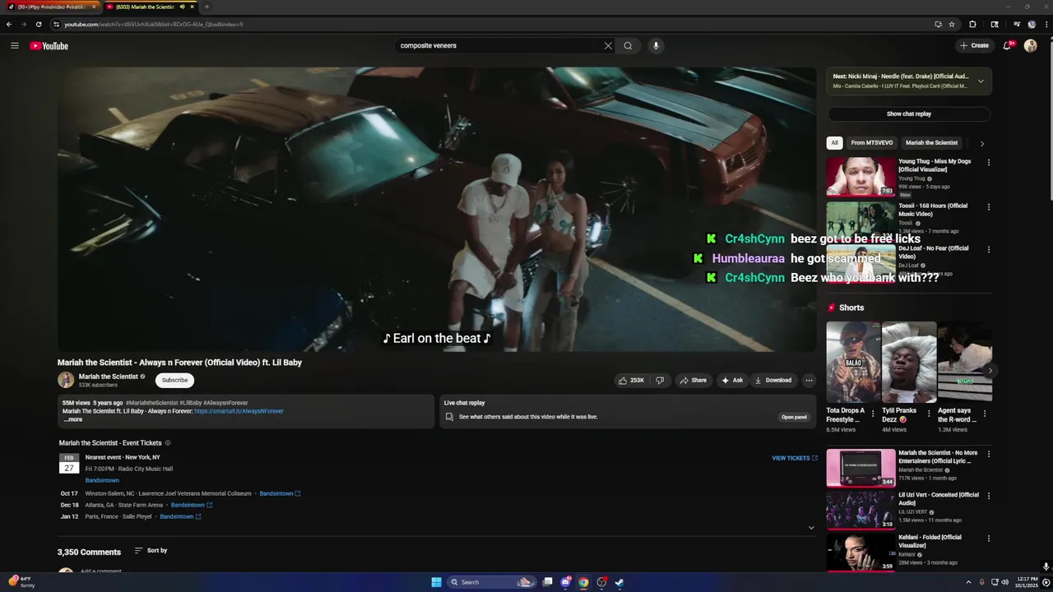This screenshot has width=1053, height=592.
Task: Open Young Thug Miss My Dogs thumbnail
Action: click(861, 177)
